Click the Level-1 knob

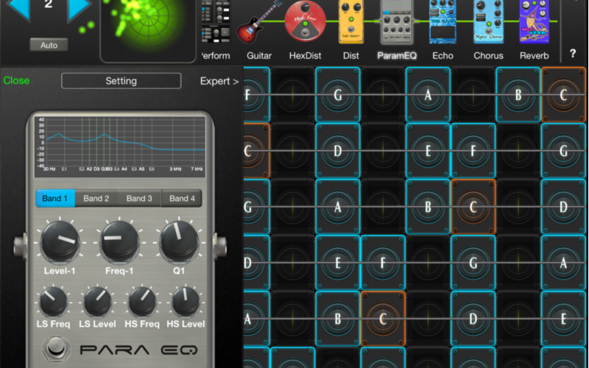[x=60, y=241]
